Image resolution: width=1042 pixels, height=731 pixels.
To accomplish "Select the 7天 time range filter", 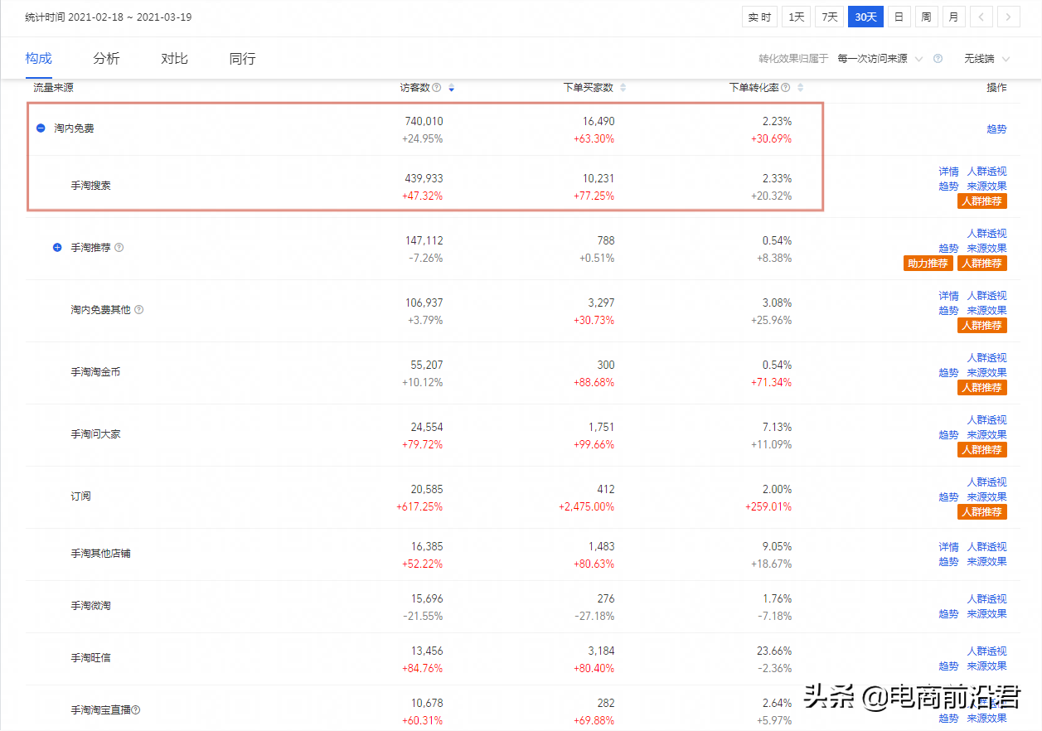I will click(x=829, y=16).
